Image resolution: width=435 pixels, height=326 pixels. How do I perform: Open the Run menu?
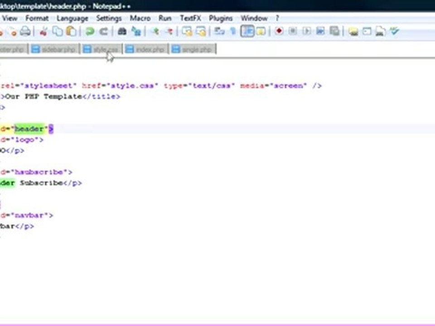click(x=165, y=18)
